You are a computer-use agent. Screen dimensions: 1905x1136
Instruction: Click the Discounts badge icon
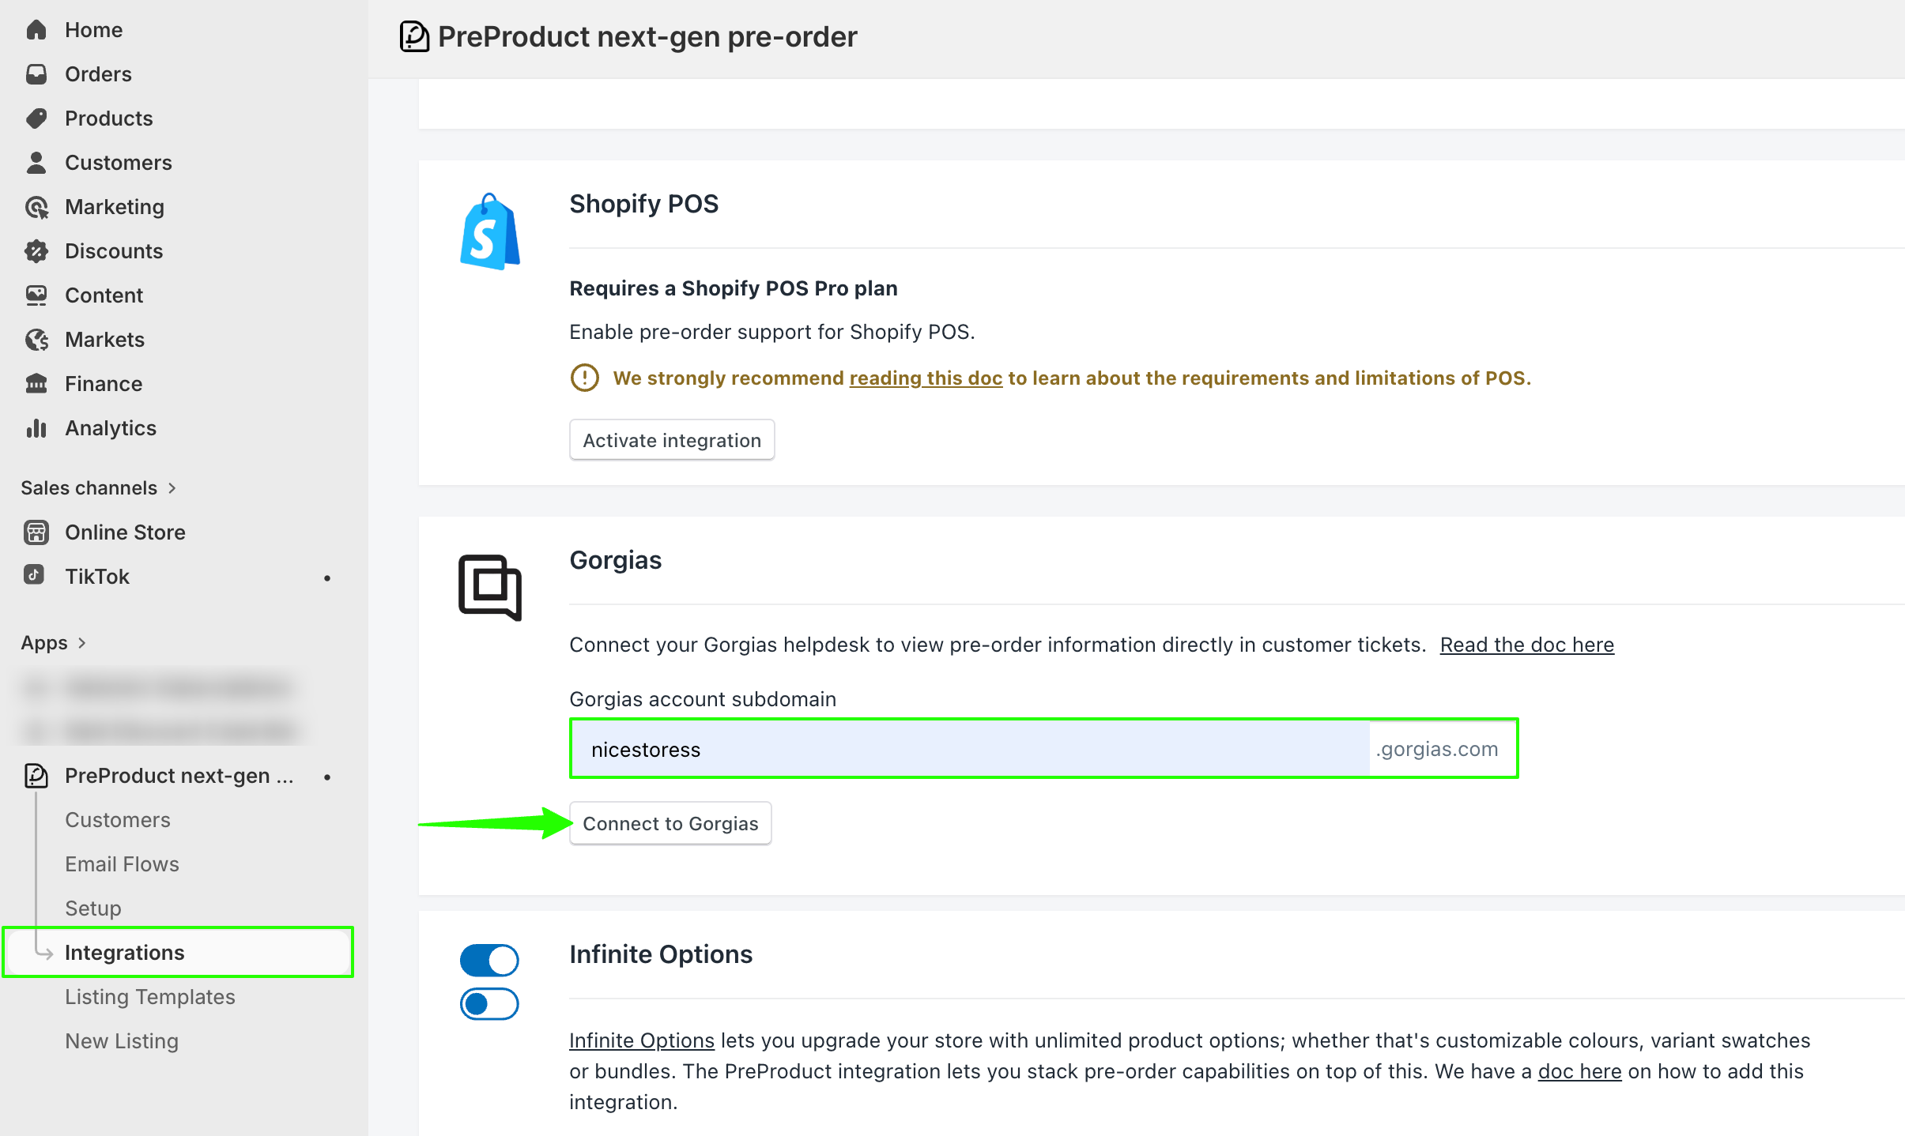[36, 251]
